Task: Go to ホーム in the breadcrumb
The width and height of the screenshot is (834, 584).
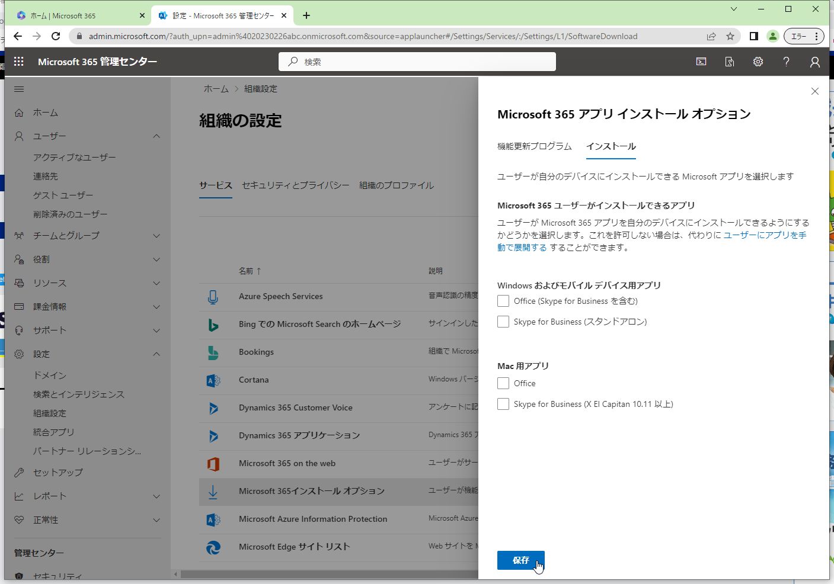Action: pos(216,89)
